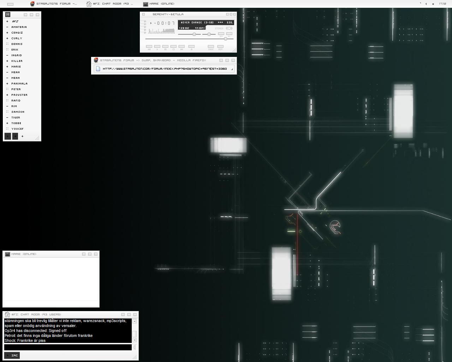
Task: Click the Marie (Online) window title icon
Action: tap(7, 254)
